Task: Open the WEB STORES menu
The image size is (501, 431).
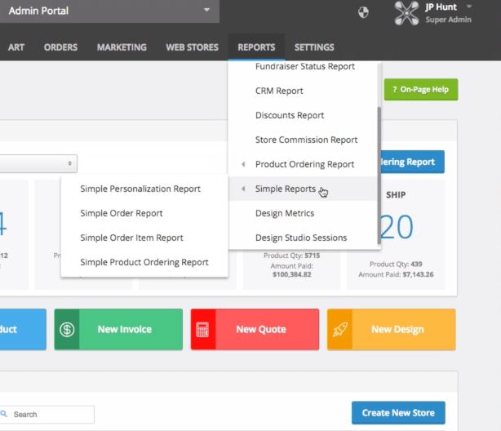Action: [192, 47]
